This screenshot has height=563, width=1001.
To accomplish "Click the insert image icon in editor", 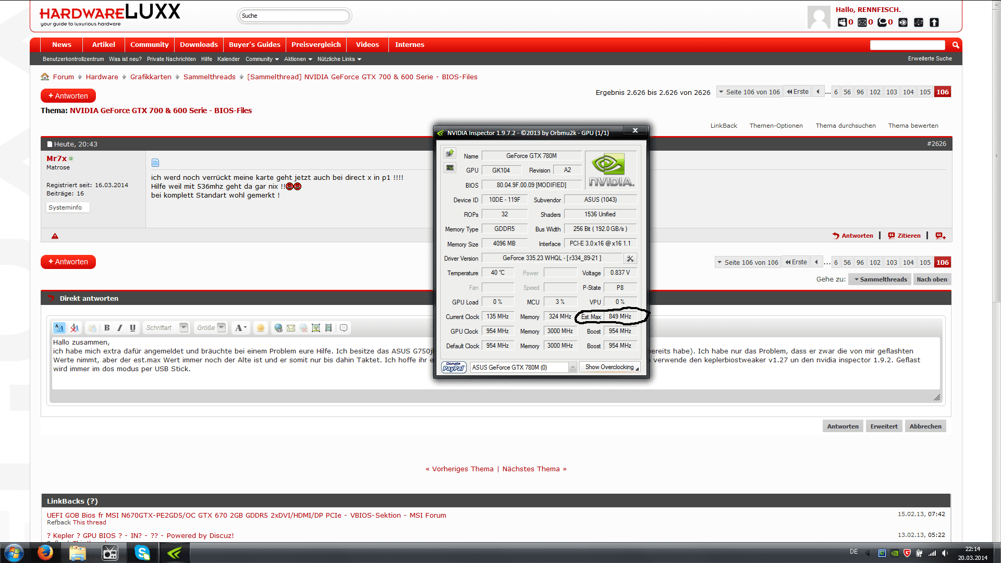I will [316, 328].
